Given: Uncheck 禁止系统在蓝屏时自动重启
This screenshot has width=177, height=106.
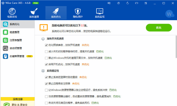Looking at the screenshot, I should pyautogui.click(x=46, y=77).
